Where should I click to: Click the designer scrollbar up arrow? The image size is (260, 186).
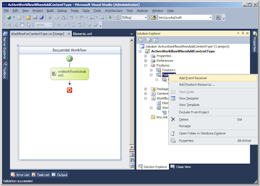tap(132, 40)
